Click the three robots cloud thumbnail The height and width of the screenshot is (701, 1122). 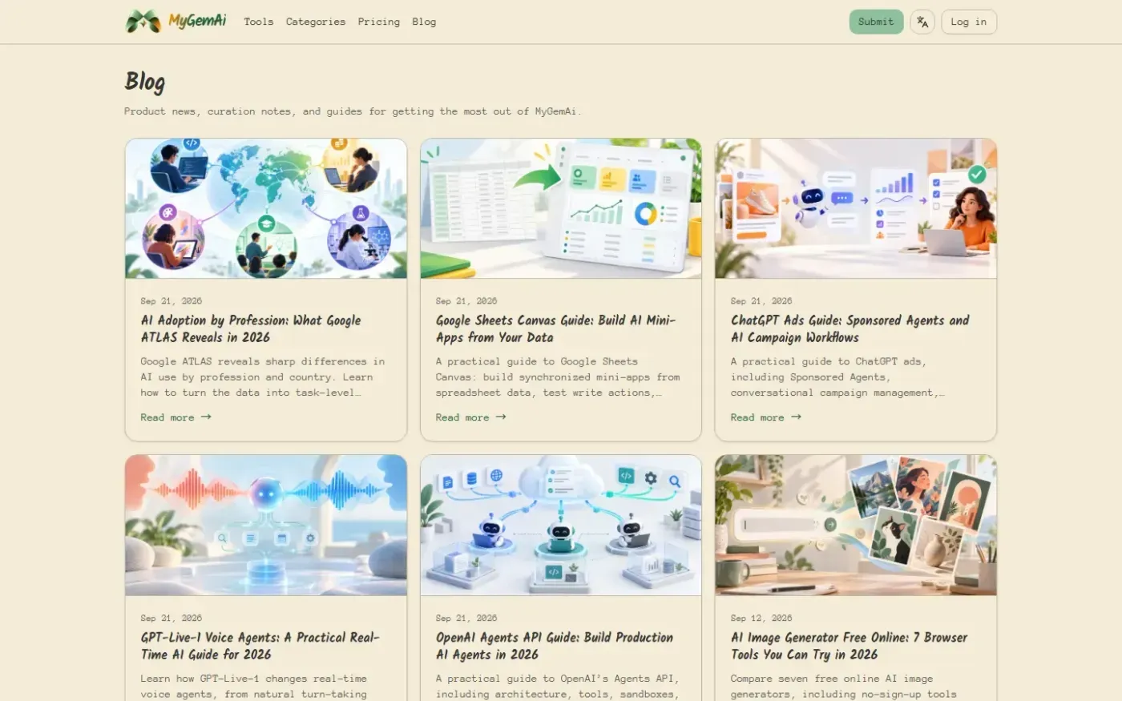[561, 526]
